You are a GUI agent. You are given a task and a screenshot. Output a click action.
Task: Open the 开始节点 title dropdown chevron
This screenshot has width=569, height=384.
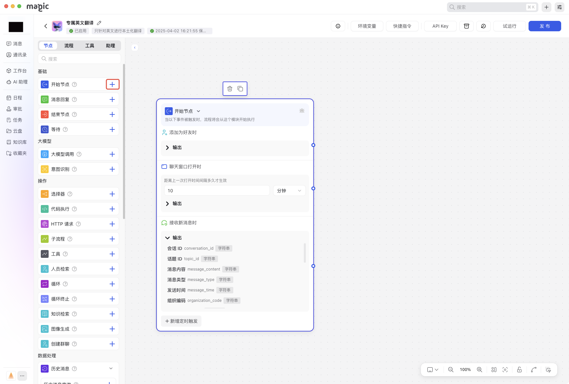coord(198,111)
